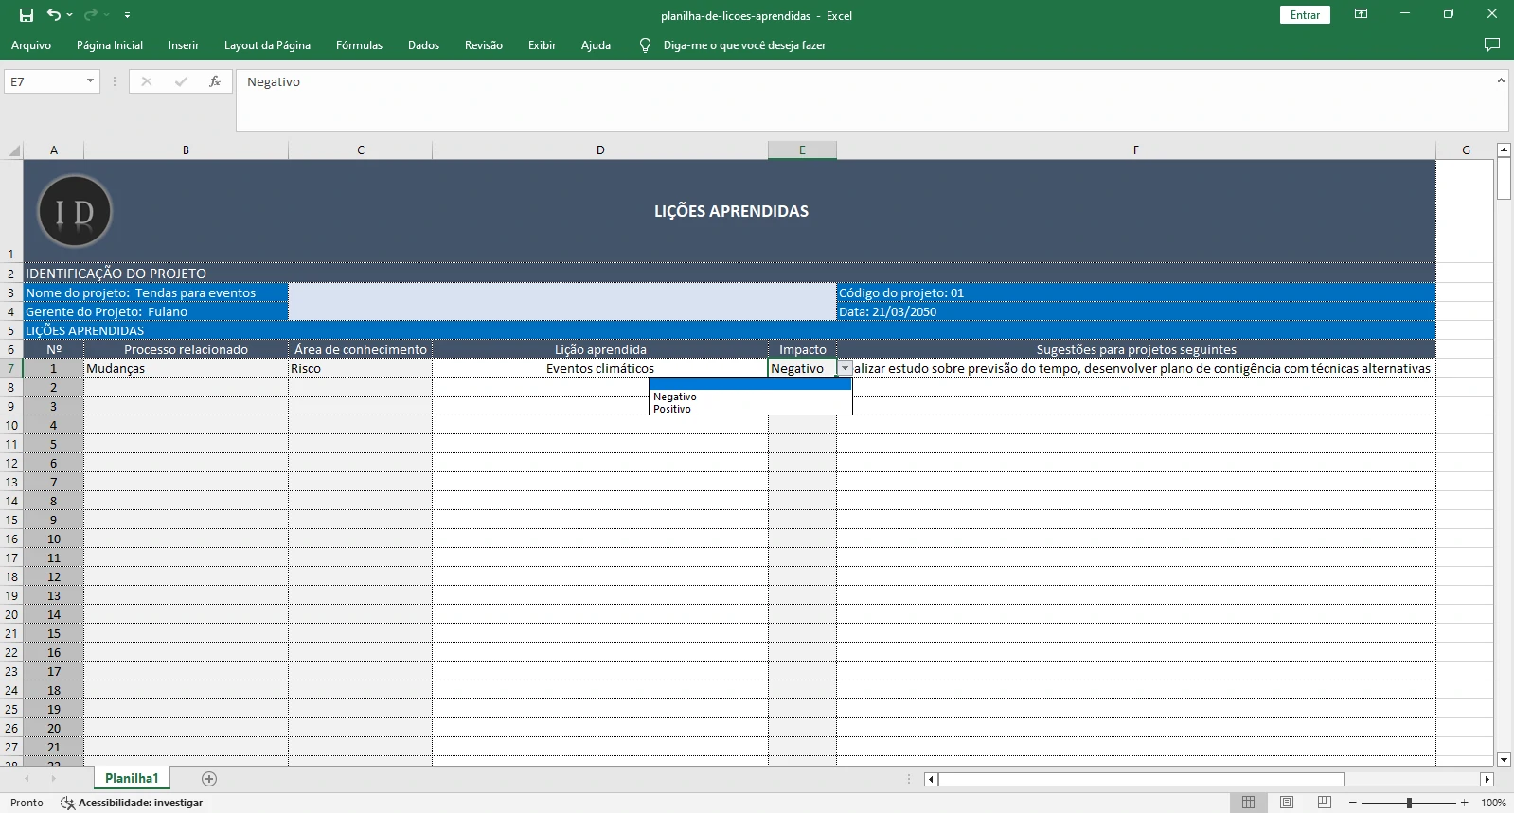Click the Entrar sign-in button

click(x=1305, y=15)
